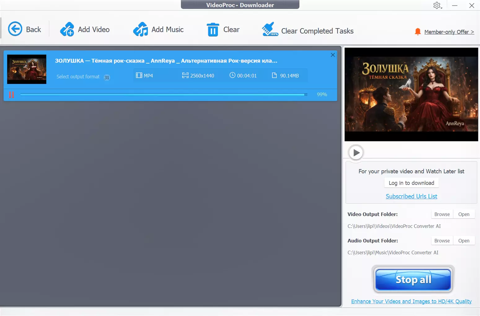Click the Clear trash can icon
Image resolution: width=480 pixels, height=316 pixels.
pyautogui.click(x=213, y=30)
